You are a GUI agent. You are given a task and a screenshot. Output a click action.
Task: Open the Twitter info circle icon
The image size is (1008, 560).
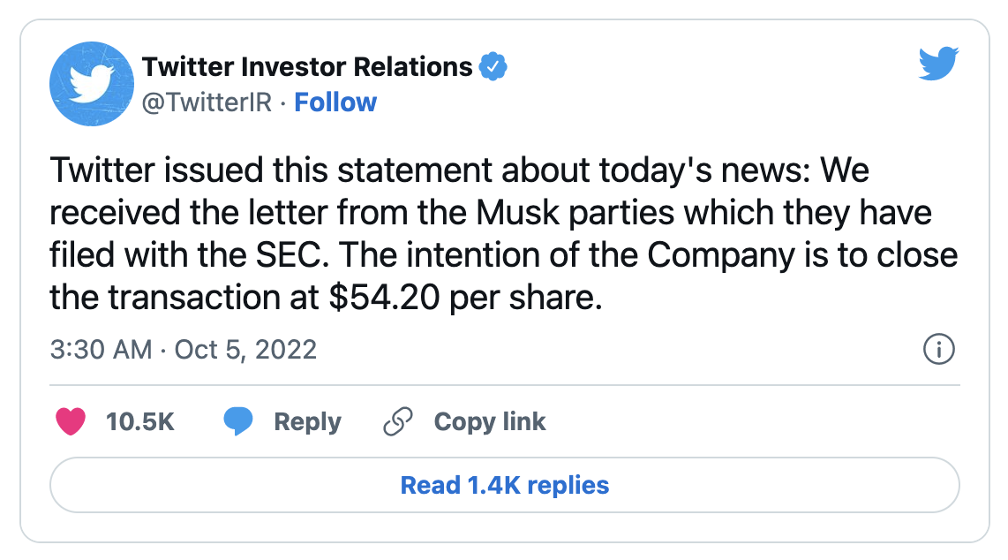pyautogui.click(x=938, y=350)
